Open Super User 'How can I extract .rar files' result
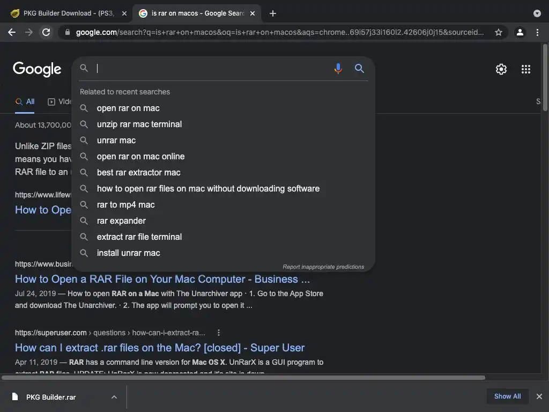Viewport: 549px width, 412px height. click(160, 348)
